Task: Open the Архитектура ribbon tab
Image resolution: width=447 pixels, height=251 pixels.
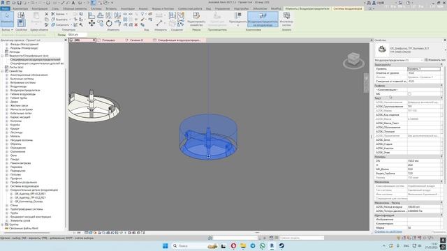Action: tap(20, 9)
